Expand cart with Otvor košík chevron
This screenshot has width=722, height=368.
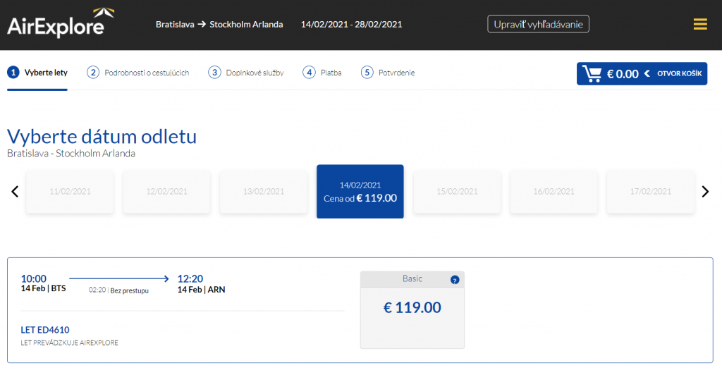pyautogui.click(x=647, y=73)
